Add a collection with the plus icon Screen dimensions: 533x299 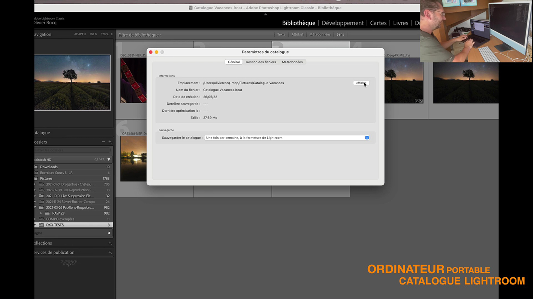[110, 243]
